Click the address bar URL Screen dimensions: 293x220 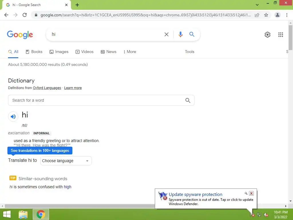pos(146,15)
